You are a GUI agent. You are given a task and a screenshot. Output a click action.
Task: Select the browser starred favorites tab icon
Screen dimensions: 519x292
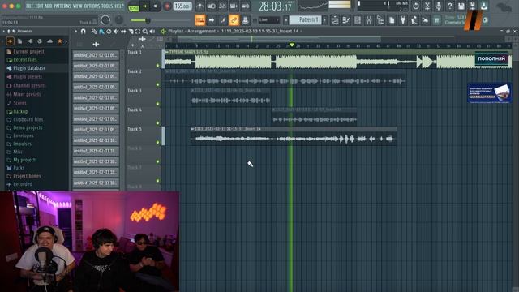[x=60, y=41]
